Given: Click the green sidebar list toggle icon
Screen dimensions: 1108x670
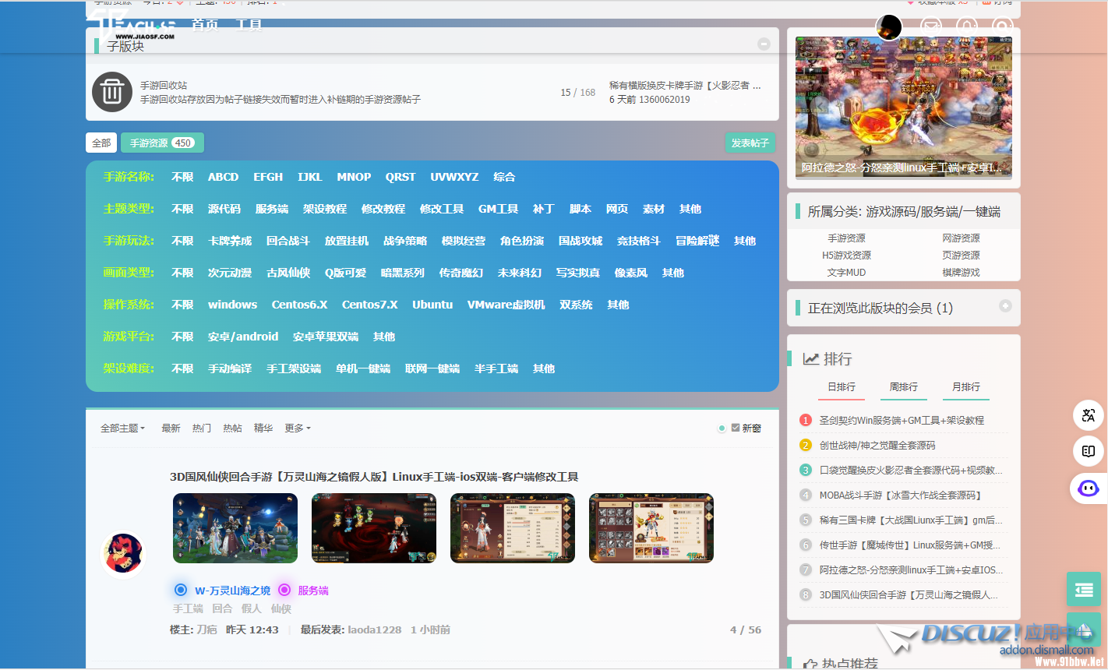Looking at the screenshot, I should point(1083,590).
